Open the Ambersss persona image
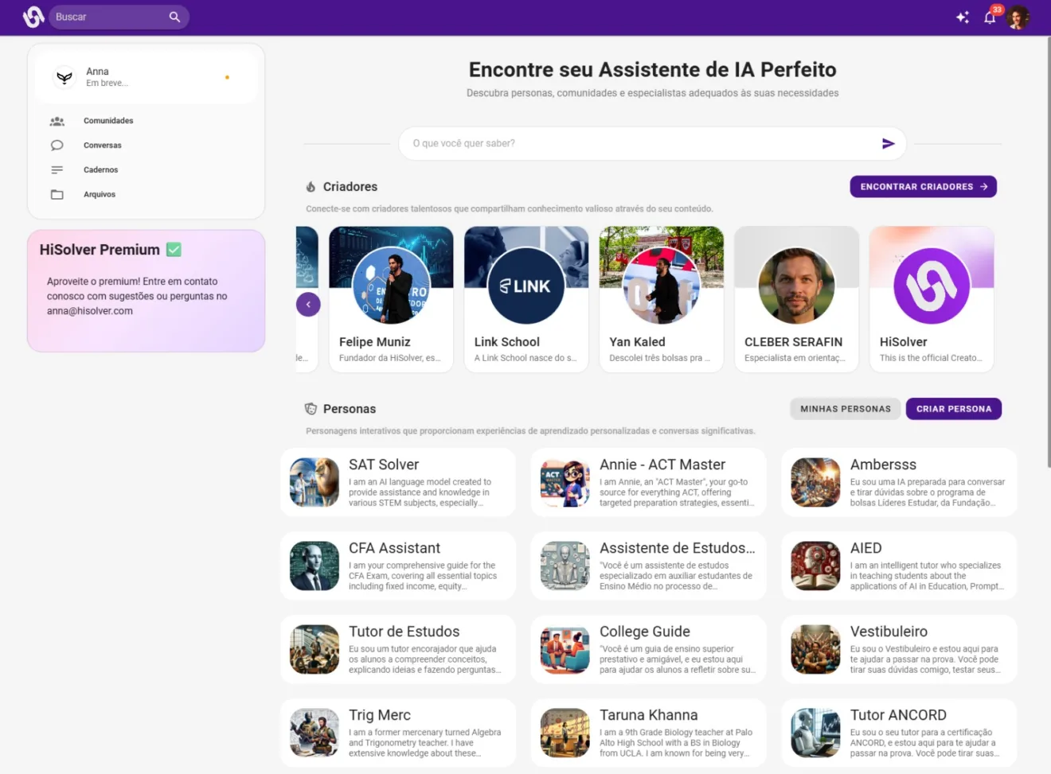 pos(815,483)
